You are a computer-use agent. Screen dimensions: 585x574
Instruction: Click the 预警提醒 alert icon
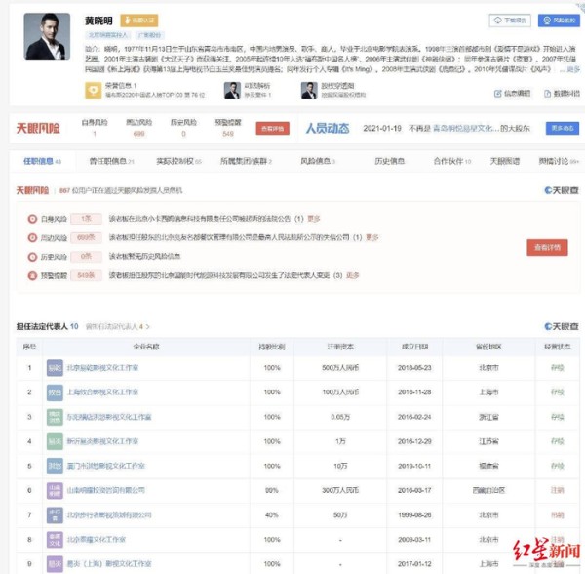click(33, 275)
